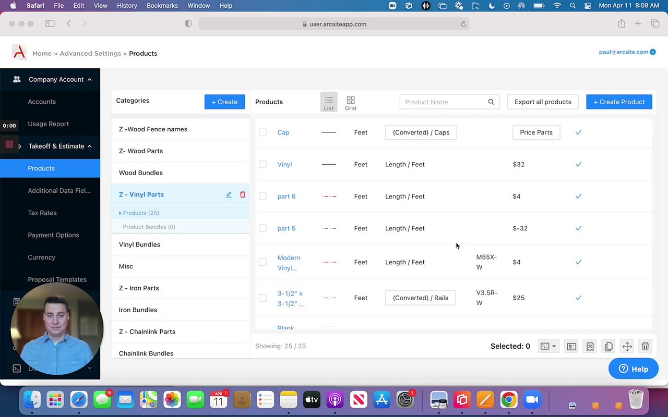Click the percent receipt icon in bottom toolbar
The height and width of the screenshot is (417, 668).
(590, 347)
